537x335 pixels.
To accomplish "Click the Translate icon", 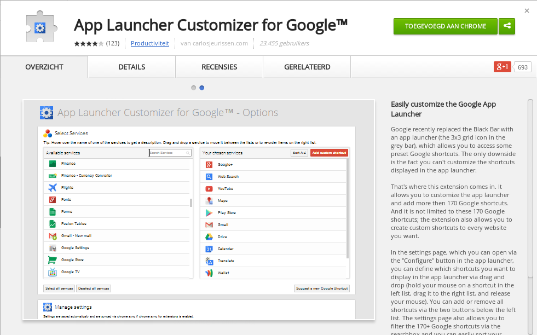I will pos(209,261).
